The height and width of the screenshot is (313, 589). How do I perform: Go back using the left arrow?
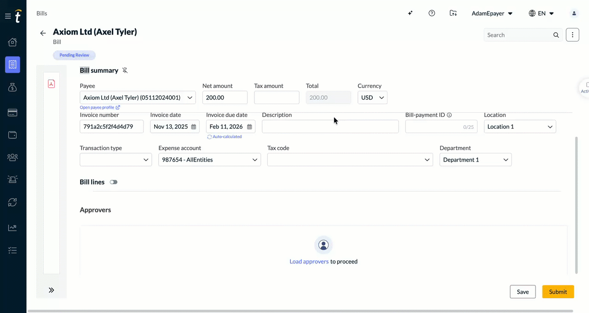pyautogui.click(x=43, y=33)
